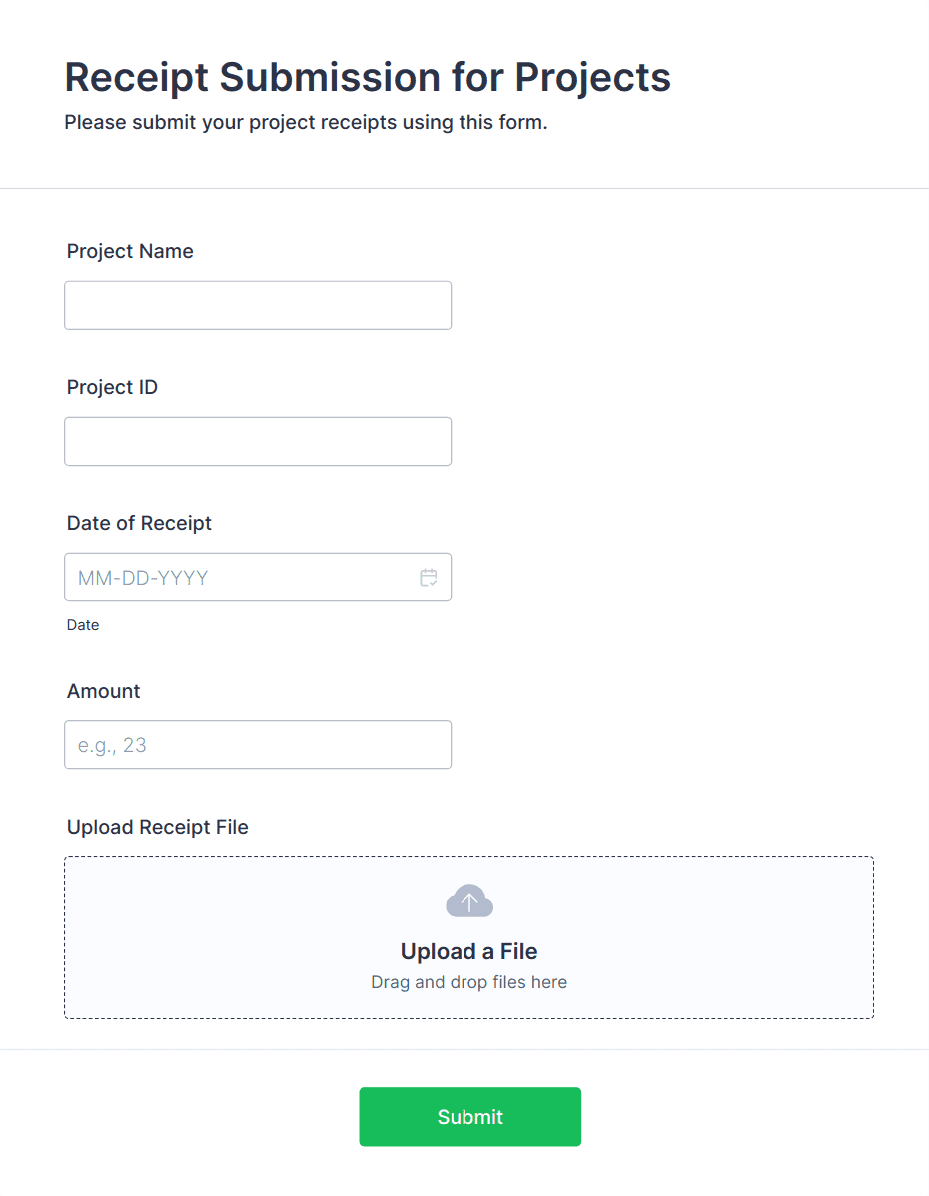
Task: Click the "Amount" field label
Action: tap(103, 691)
